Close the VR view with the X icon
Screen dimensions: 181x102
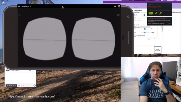(x=20, y=15)
